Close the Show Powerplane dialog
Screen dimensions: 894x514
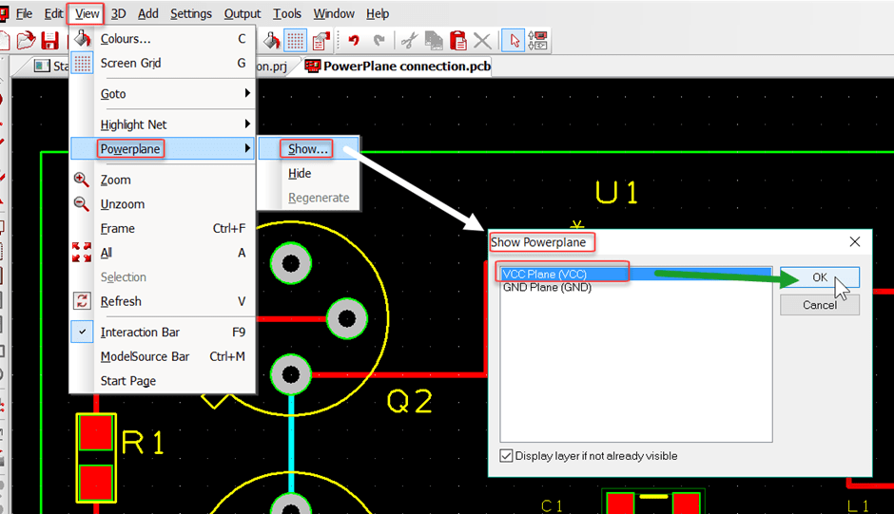(855, 241)
